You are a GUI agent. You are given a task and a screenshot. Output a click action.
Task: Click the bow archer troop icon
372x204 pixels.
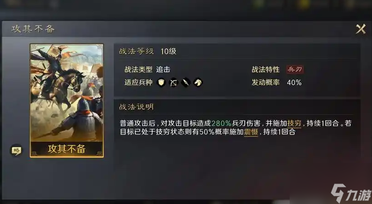173,82
